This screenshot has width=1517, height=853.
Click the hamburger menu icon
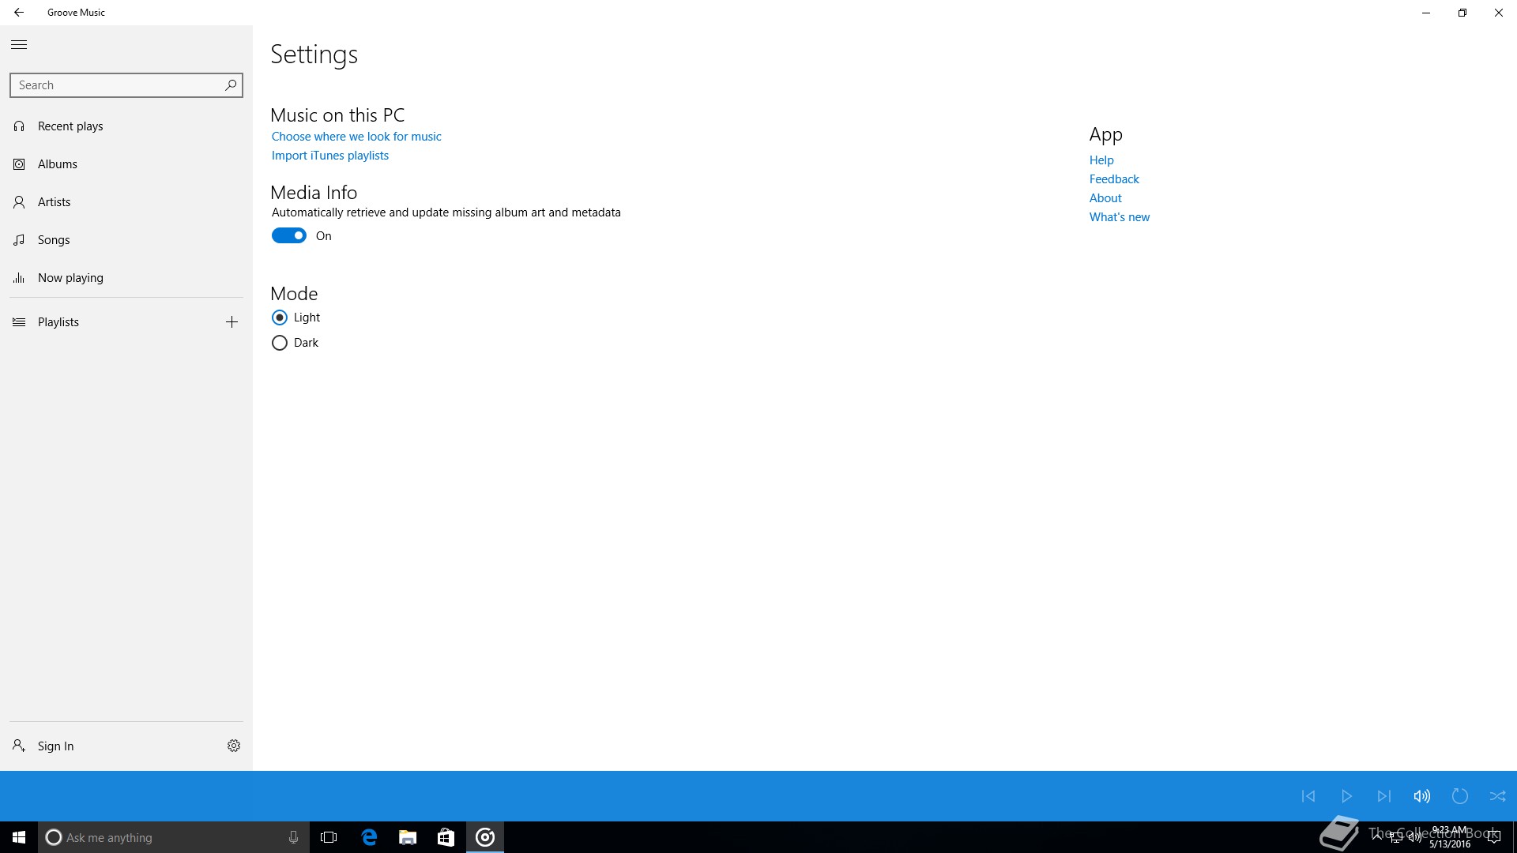[19, 45]
